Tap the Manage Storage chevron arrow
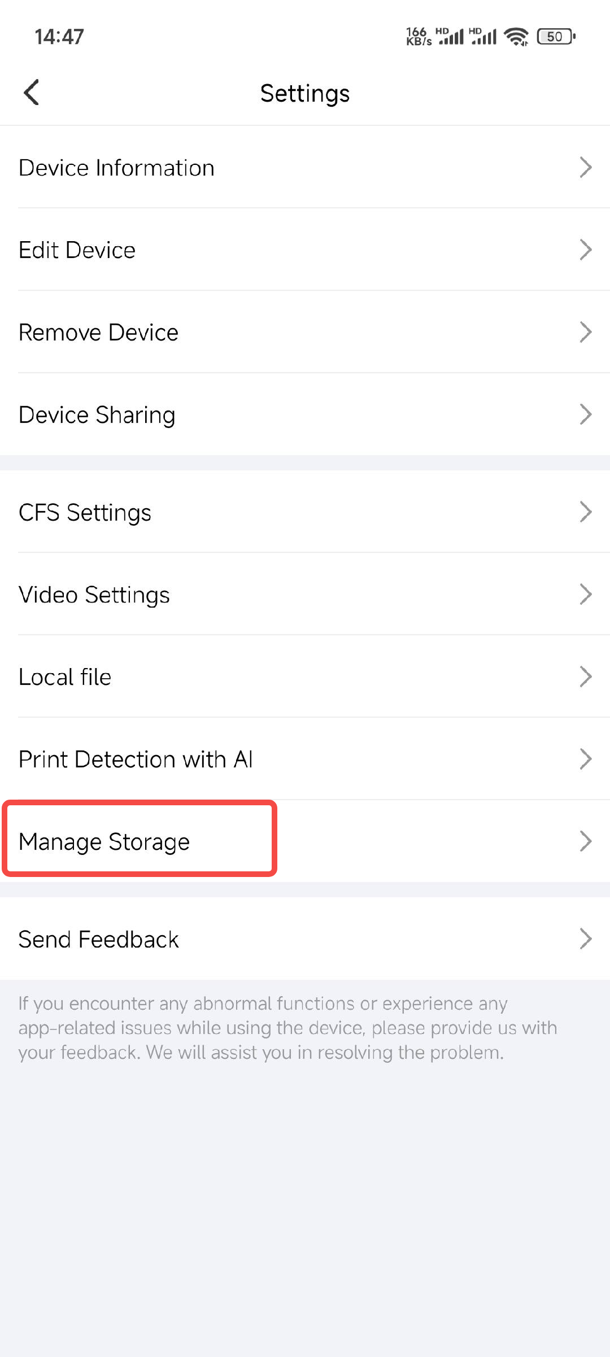This screenshot has height=1357, width=610. click(x=586, y=841)
